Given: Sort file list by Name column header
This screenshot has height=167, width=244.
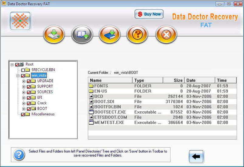Looking at the screenshot, I should tap(110, 80).
